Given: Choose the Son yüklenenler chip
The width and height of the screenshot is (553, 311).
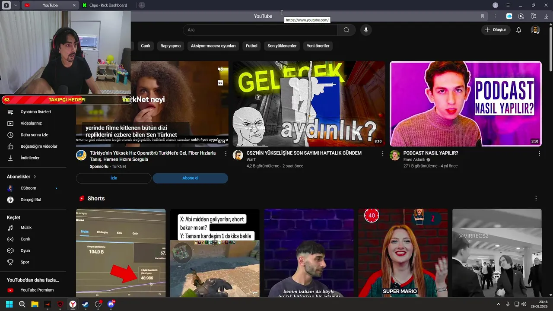Looking at the screenshot, I should [282, 46].
